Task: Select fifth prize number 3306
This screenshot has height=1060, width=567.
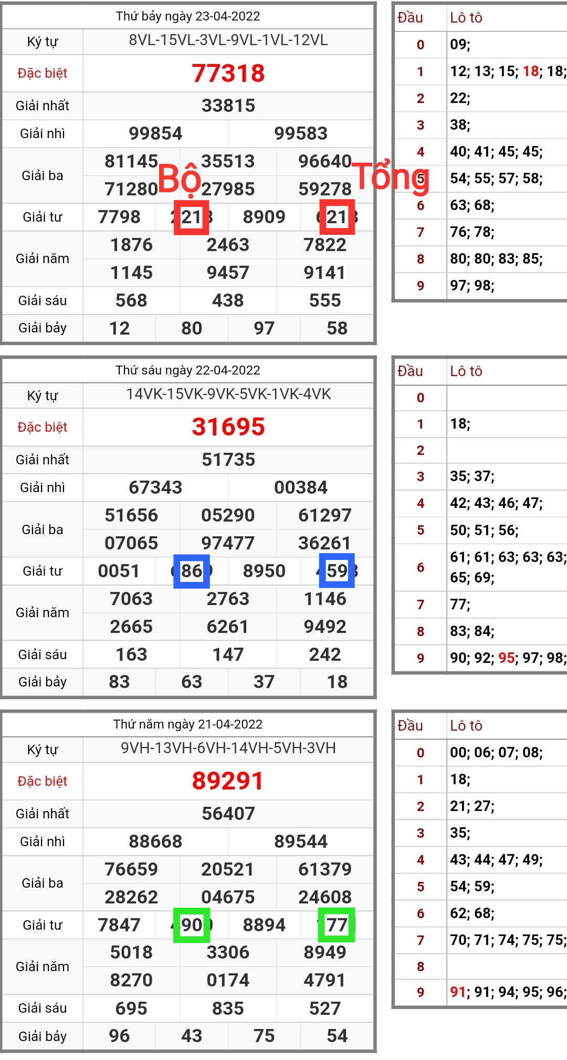Action: [x=228, y=952]
